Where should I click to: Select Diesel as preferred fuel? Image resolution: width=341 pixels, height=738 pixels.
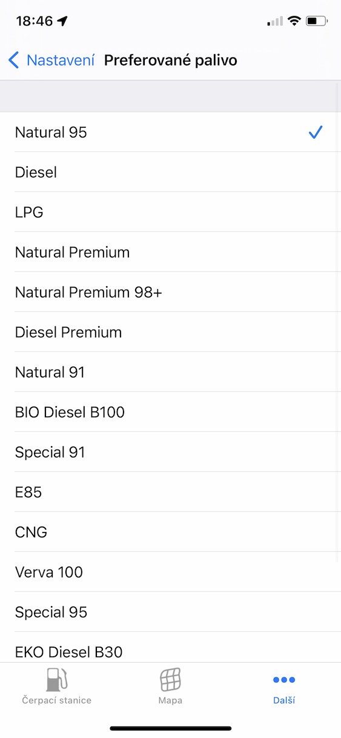[170, 172]
